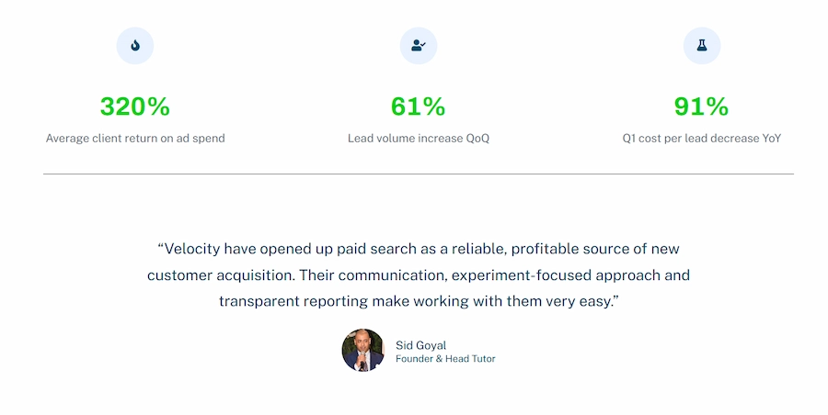Click the word 'Velocity' in the testimonial
This screenshot has height=415, width=828.
click(192, 249)
